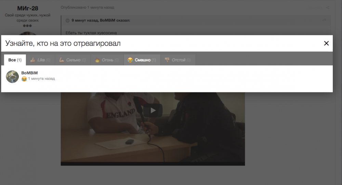Click the flame icon on Огонь tab
This screenshot has height=185, width=342.
coord(97,60)
